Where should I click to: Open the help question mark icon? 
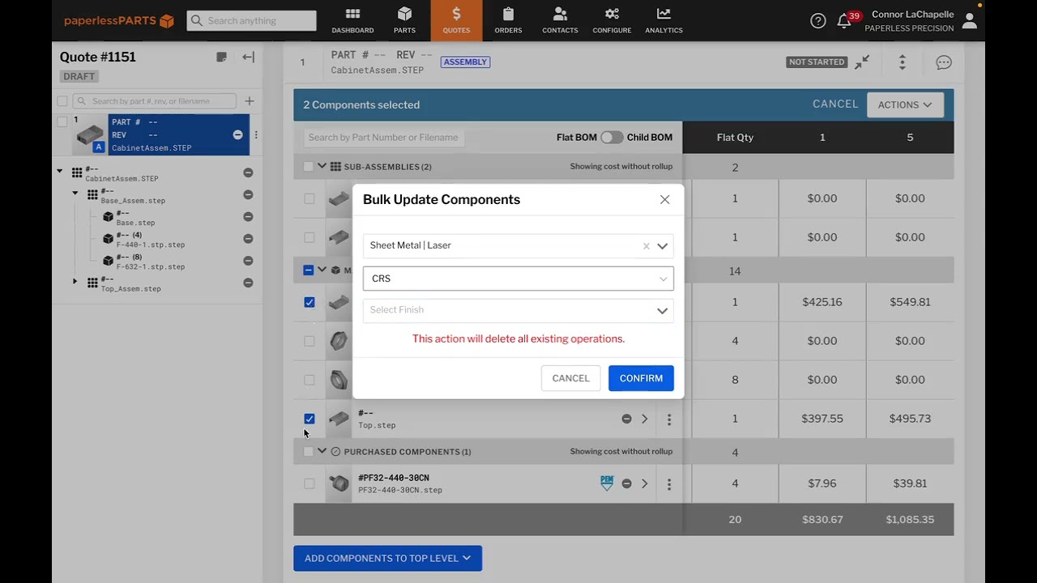818,21
